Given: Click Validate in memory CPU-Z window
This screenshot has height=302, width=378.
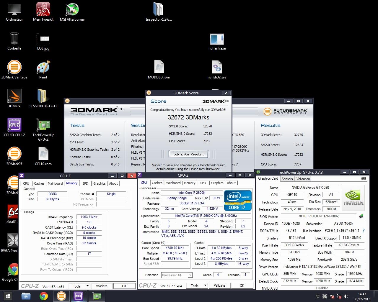Looking at the screenshot, I should click(102, 286).
